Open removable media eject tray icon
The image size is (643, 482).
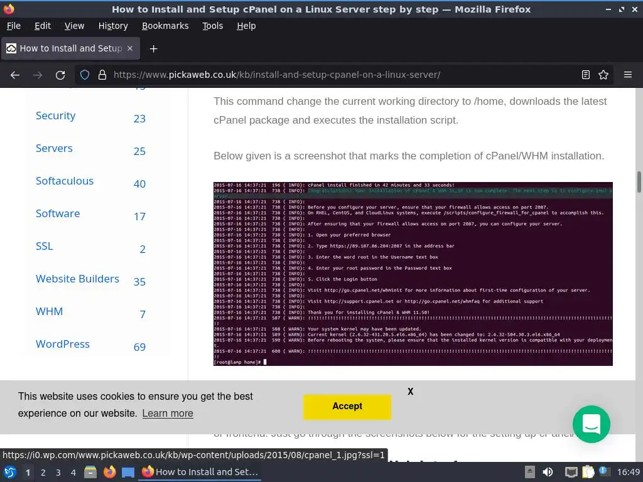[x=530, y=472]
